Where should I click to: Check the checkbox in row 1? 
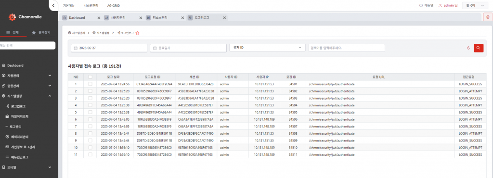[x=90, y=84]
